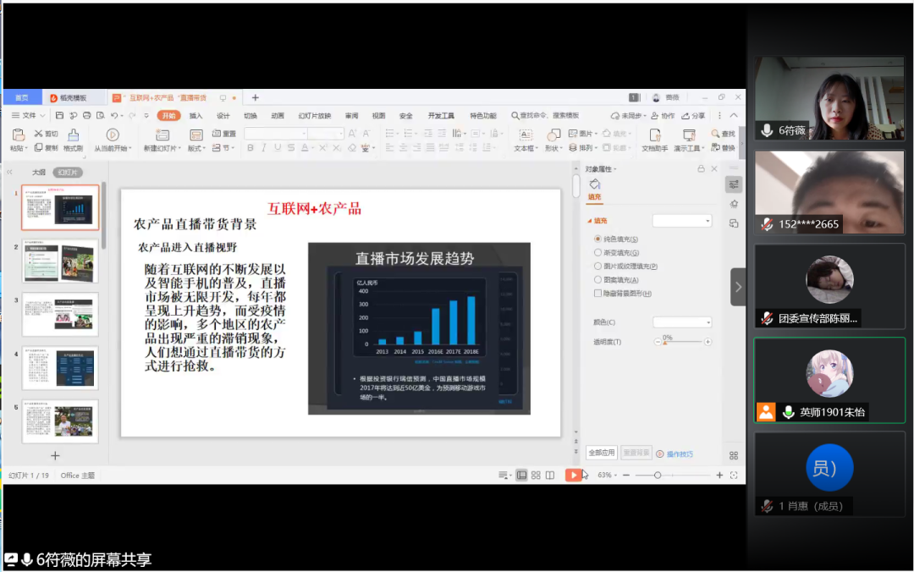914x572 pixels.
Task: Start slideshow with 从当前开始 icon
Action: (112, 135)
